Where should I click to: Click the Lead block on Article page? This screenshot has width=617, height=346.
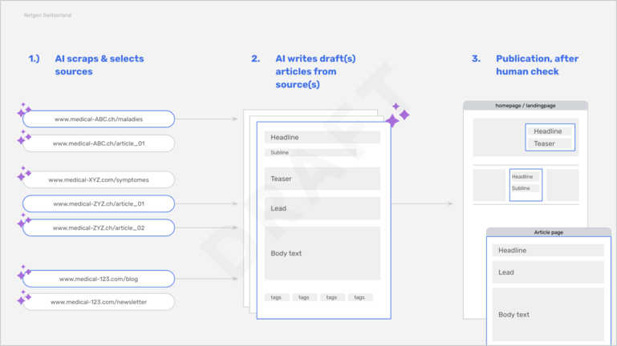tap(548, 272)
